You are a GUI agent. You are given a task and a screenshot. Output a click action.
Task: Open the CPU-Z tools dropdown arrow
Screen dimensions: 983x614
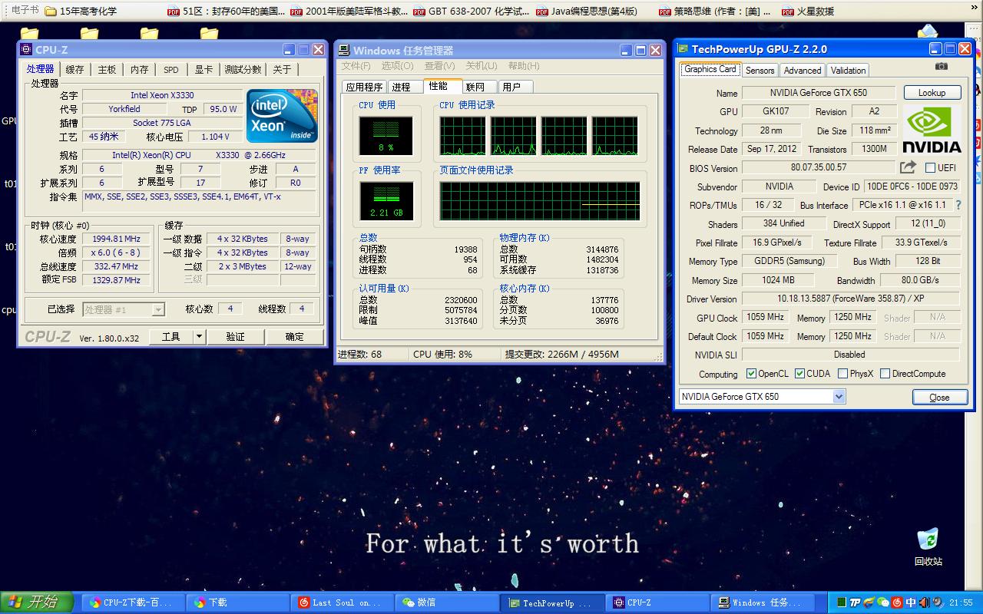tap(198, 336)
